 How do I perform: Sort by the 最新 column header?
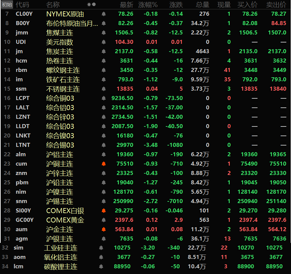pos(126,5)
